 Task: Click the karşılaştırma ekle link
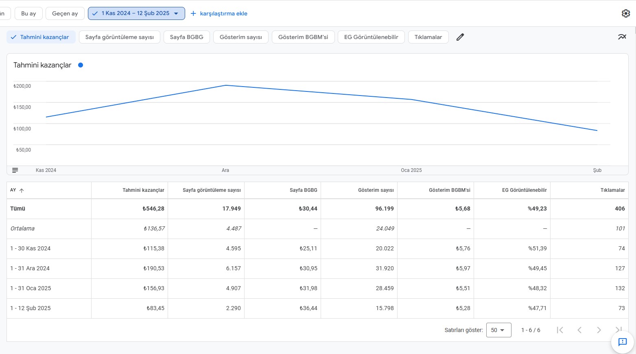pos(219,13)
